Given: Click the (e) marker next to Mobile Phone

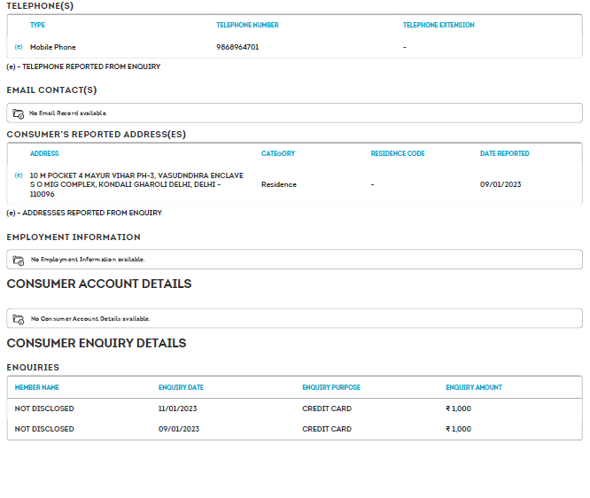Looking at the screenshot, I should tap(19, 47).
